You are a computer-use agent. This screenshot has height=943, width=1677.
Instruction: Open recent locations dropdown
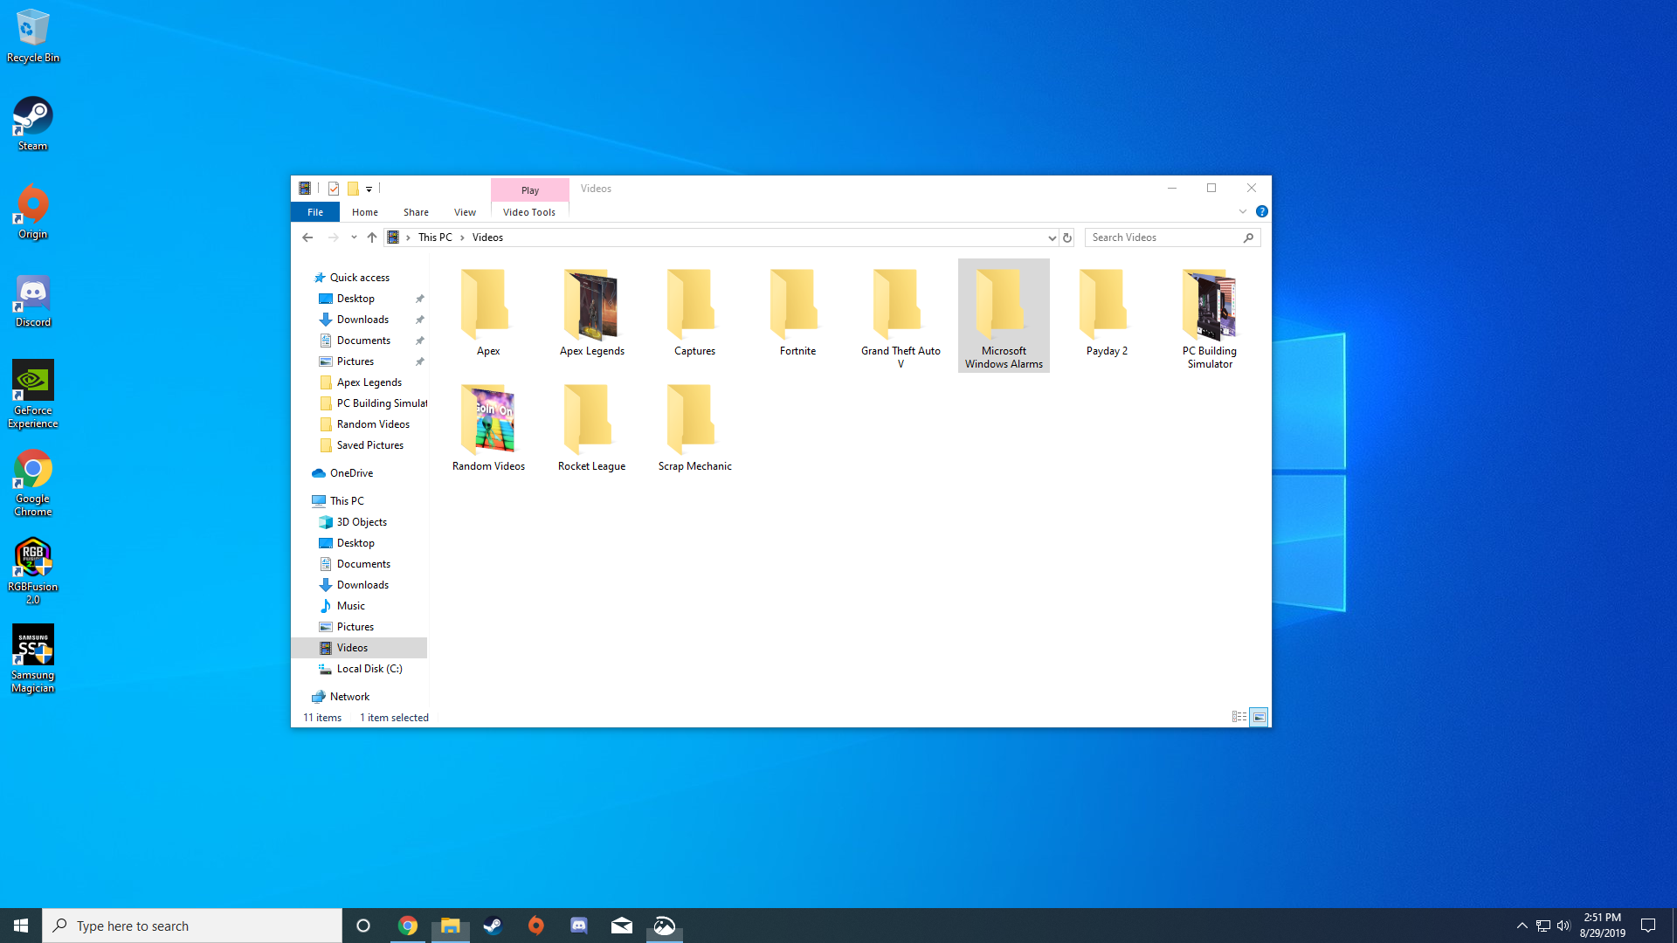click(x=354, y=237)
